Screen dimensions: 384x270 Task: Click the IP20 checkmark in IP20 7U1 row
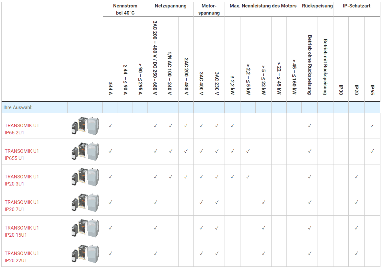coord(356,203)
